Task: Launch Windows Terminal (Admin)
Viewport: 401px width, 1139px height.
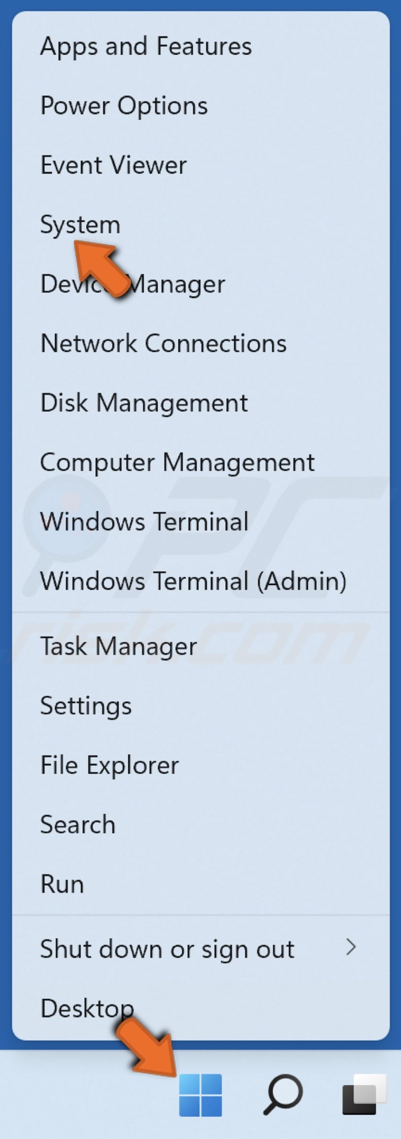Action: (193, 581)
